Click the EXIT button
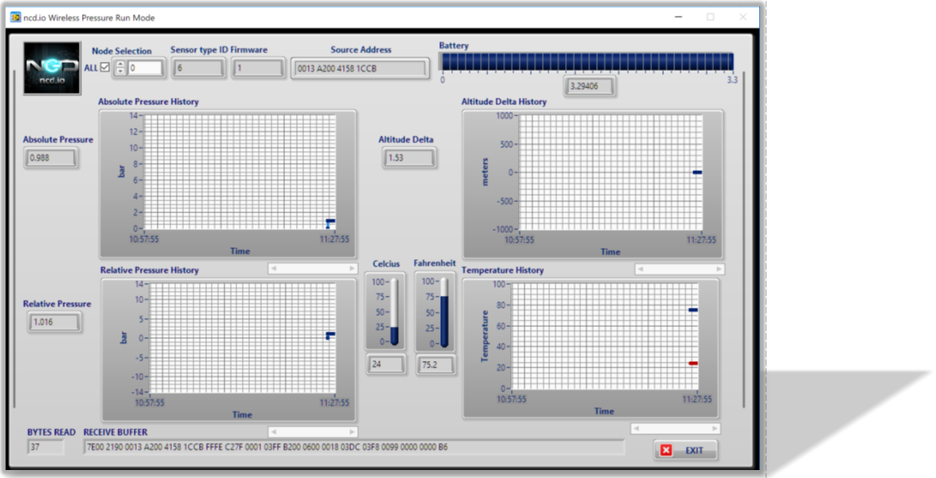The image size is (936, 478). tap(686, 450)
